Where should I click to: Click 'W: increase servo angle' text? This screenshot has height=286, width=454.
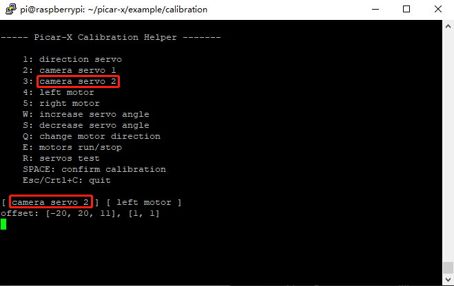pos(86,114)
